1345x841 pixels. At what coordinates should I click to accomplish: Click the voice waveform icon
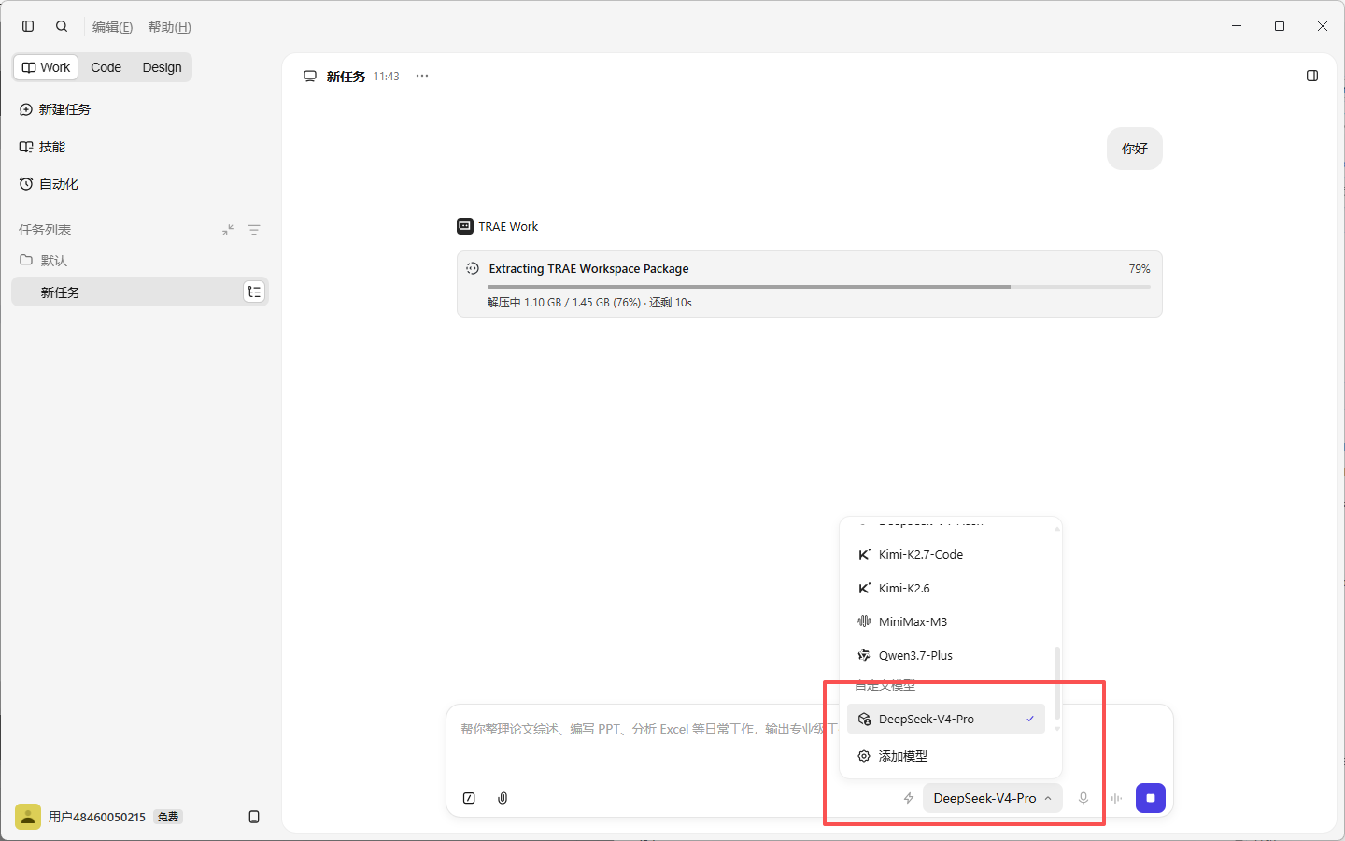pyautogui.click(x=1116, y=798)
